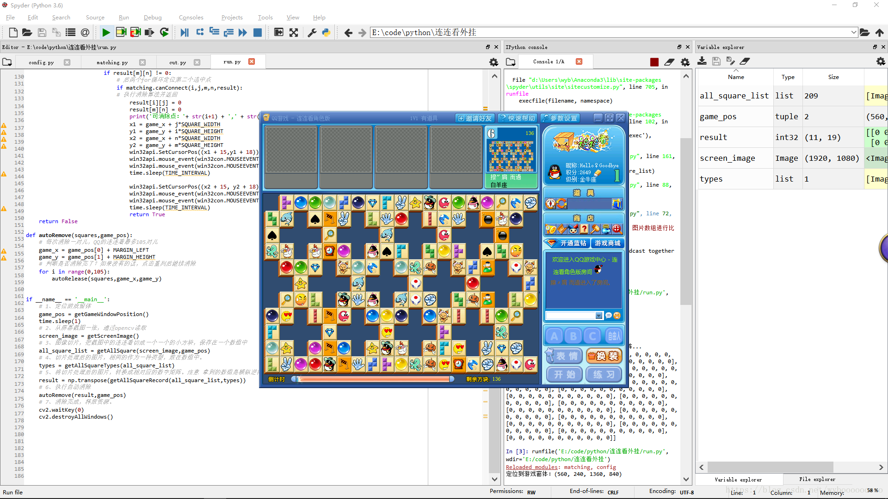Undock the IPython console pane
The width and height of the screenshot is (888, 499).
679,47
